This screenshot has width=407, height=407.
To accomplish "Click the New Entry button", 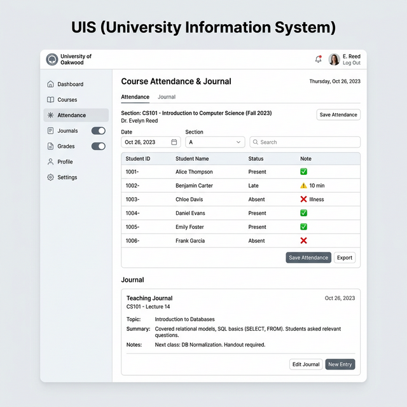I will point(340,364).
